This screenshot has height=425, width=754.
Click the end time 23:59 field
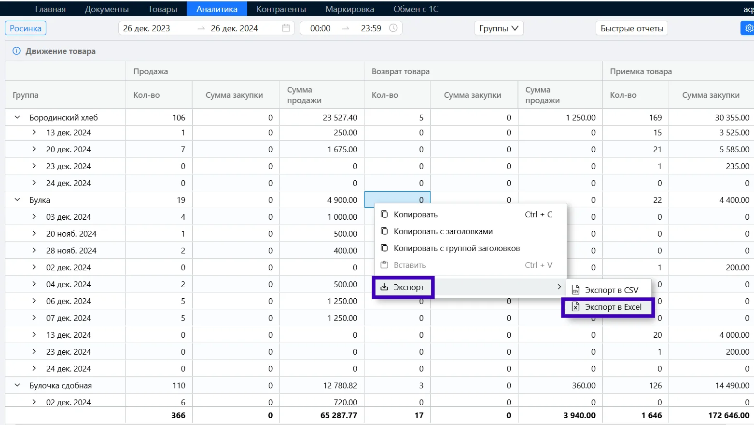[371, 28]
